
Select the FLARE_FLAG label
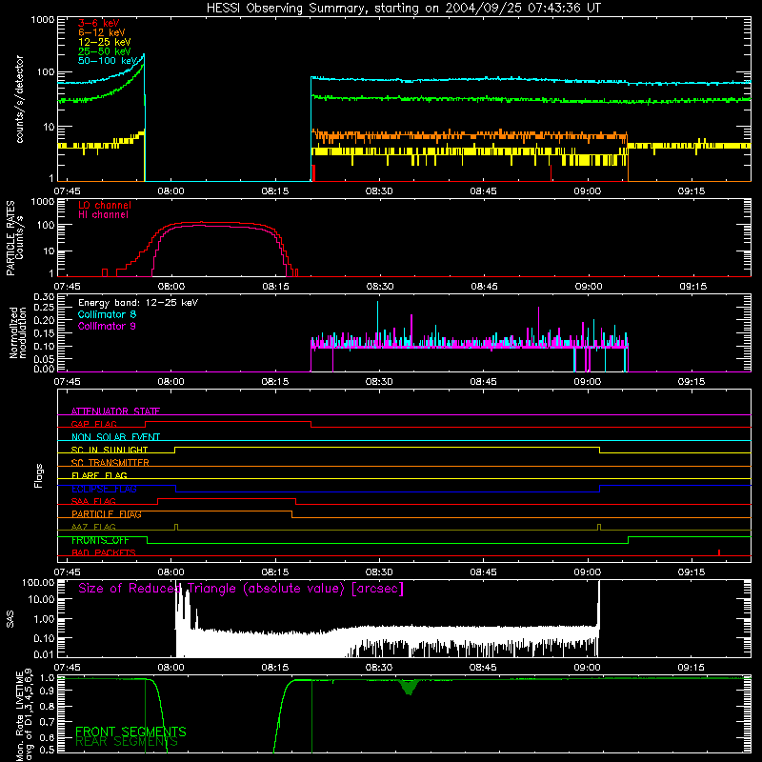pyautogui.click(x=99, y=475)
